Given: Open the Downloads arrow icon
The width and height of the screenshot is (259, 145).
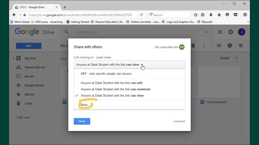Looking at the screenshot, I should click(x=211, y=15).
